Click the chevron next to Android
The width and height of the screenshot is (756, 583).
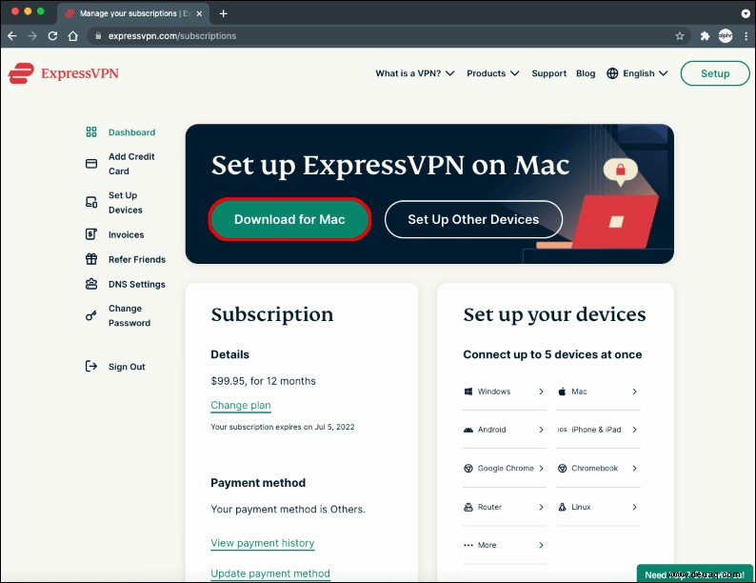point(541,430)
